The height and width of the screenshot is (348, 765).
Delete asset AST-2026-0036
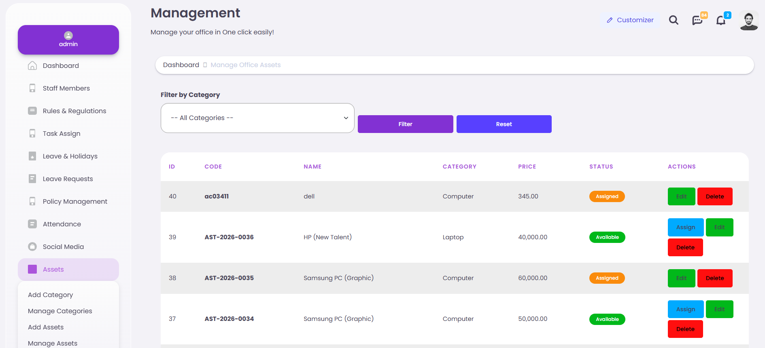click(x=685, y=247)
